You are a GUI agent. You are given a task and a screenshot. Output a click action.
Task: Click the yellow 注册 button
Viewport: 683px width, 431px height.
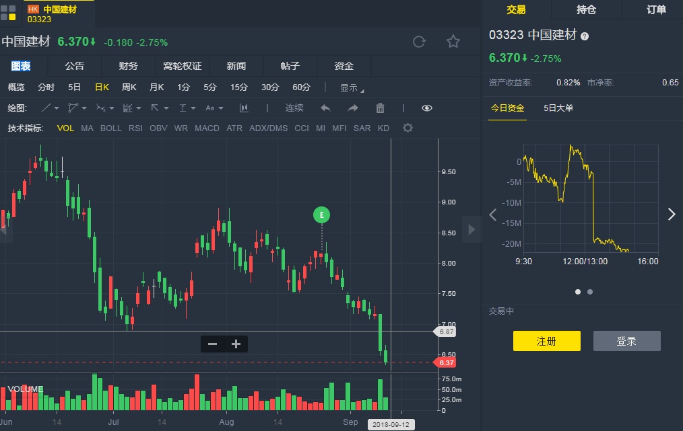[546, 341]
